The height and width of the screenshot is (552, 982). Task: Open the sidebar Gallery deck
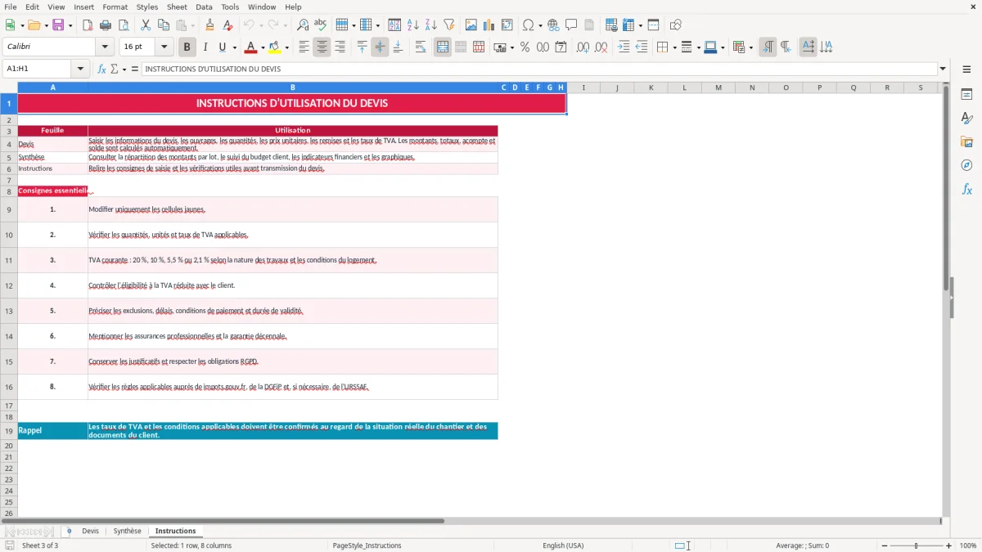click(966, 142)
